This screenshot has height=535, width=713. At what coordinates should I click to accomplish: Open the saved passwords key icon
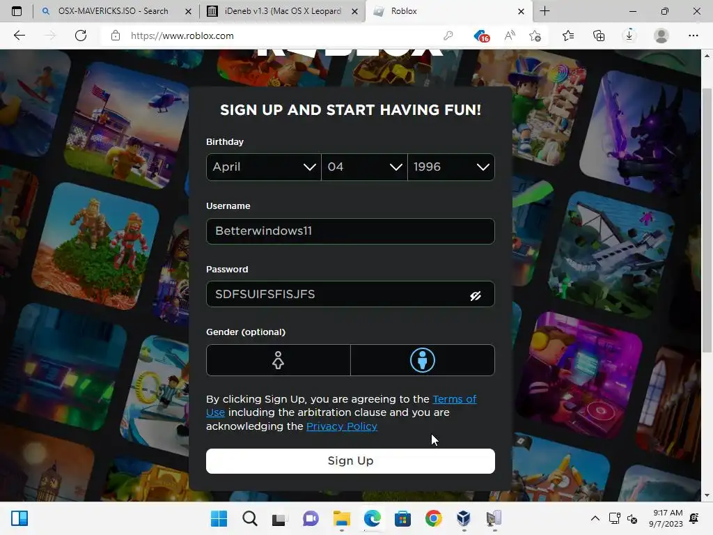click(448, 36)
